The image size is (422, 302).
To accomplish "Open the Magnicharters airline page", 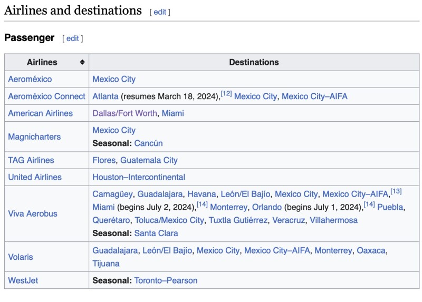I will pos(34,137).
